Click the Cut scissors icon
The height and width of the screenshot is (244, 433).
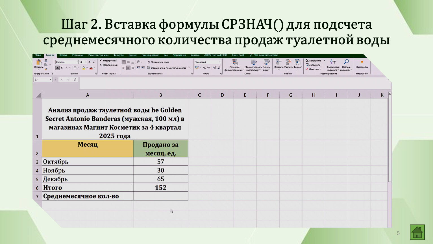(x=46, y=61)
